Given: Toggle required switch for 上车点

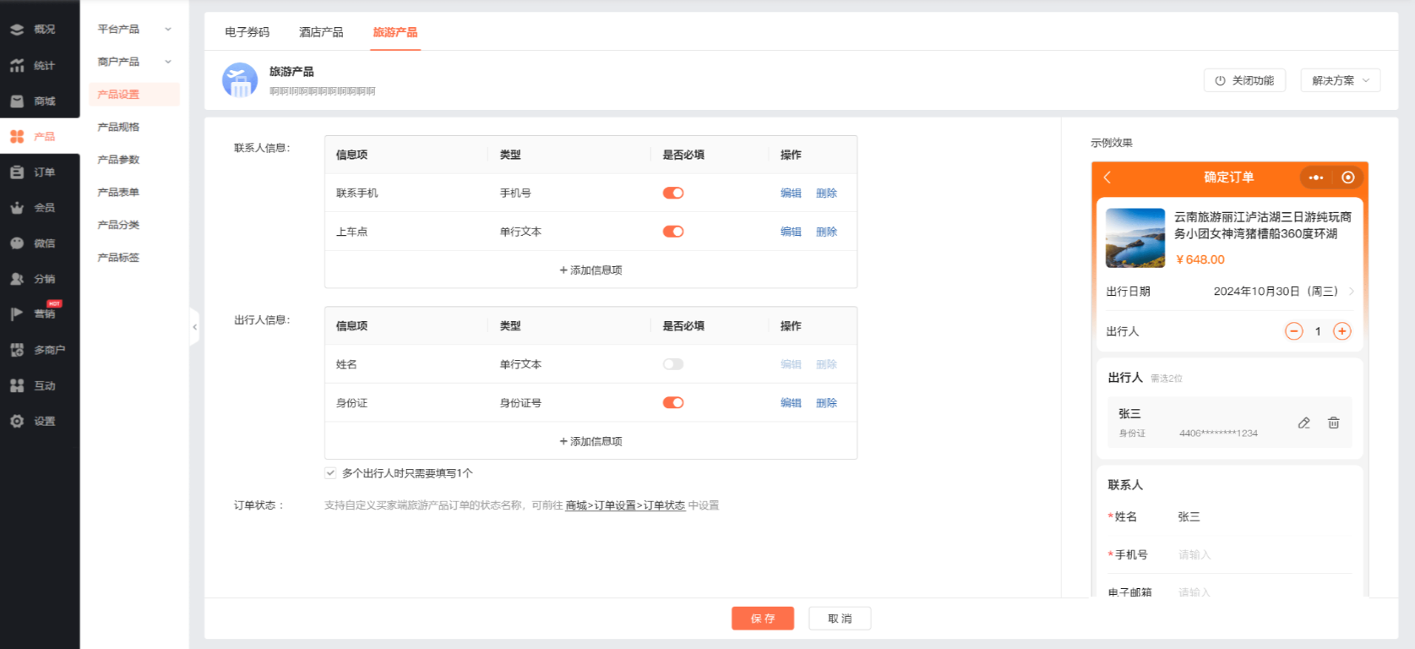Looking at the screenshot, I should tap(673, 232).
